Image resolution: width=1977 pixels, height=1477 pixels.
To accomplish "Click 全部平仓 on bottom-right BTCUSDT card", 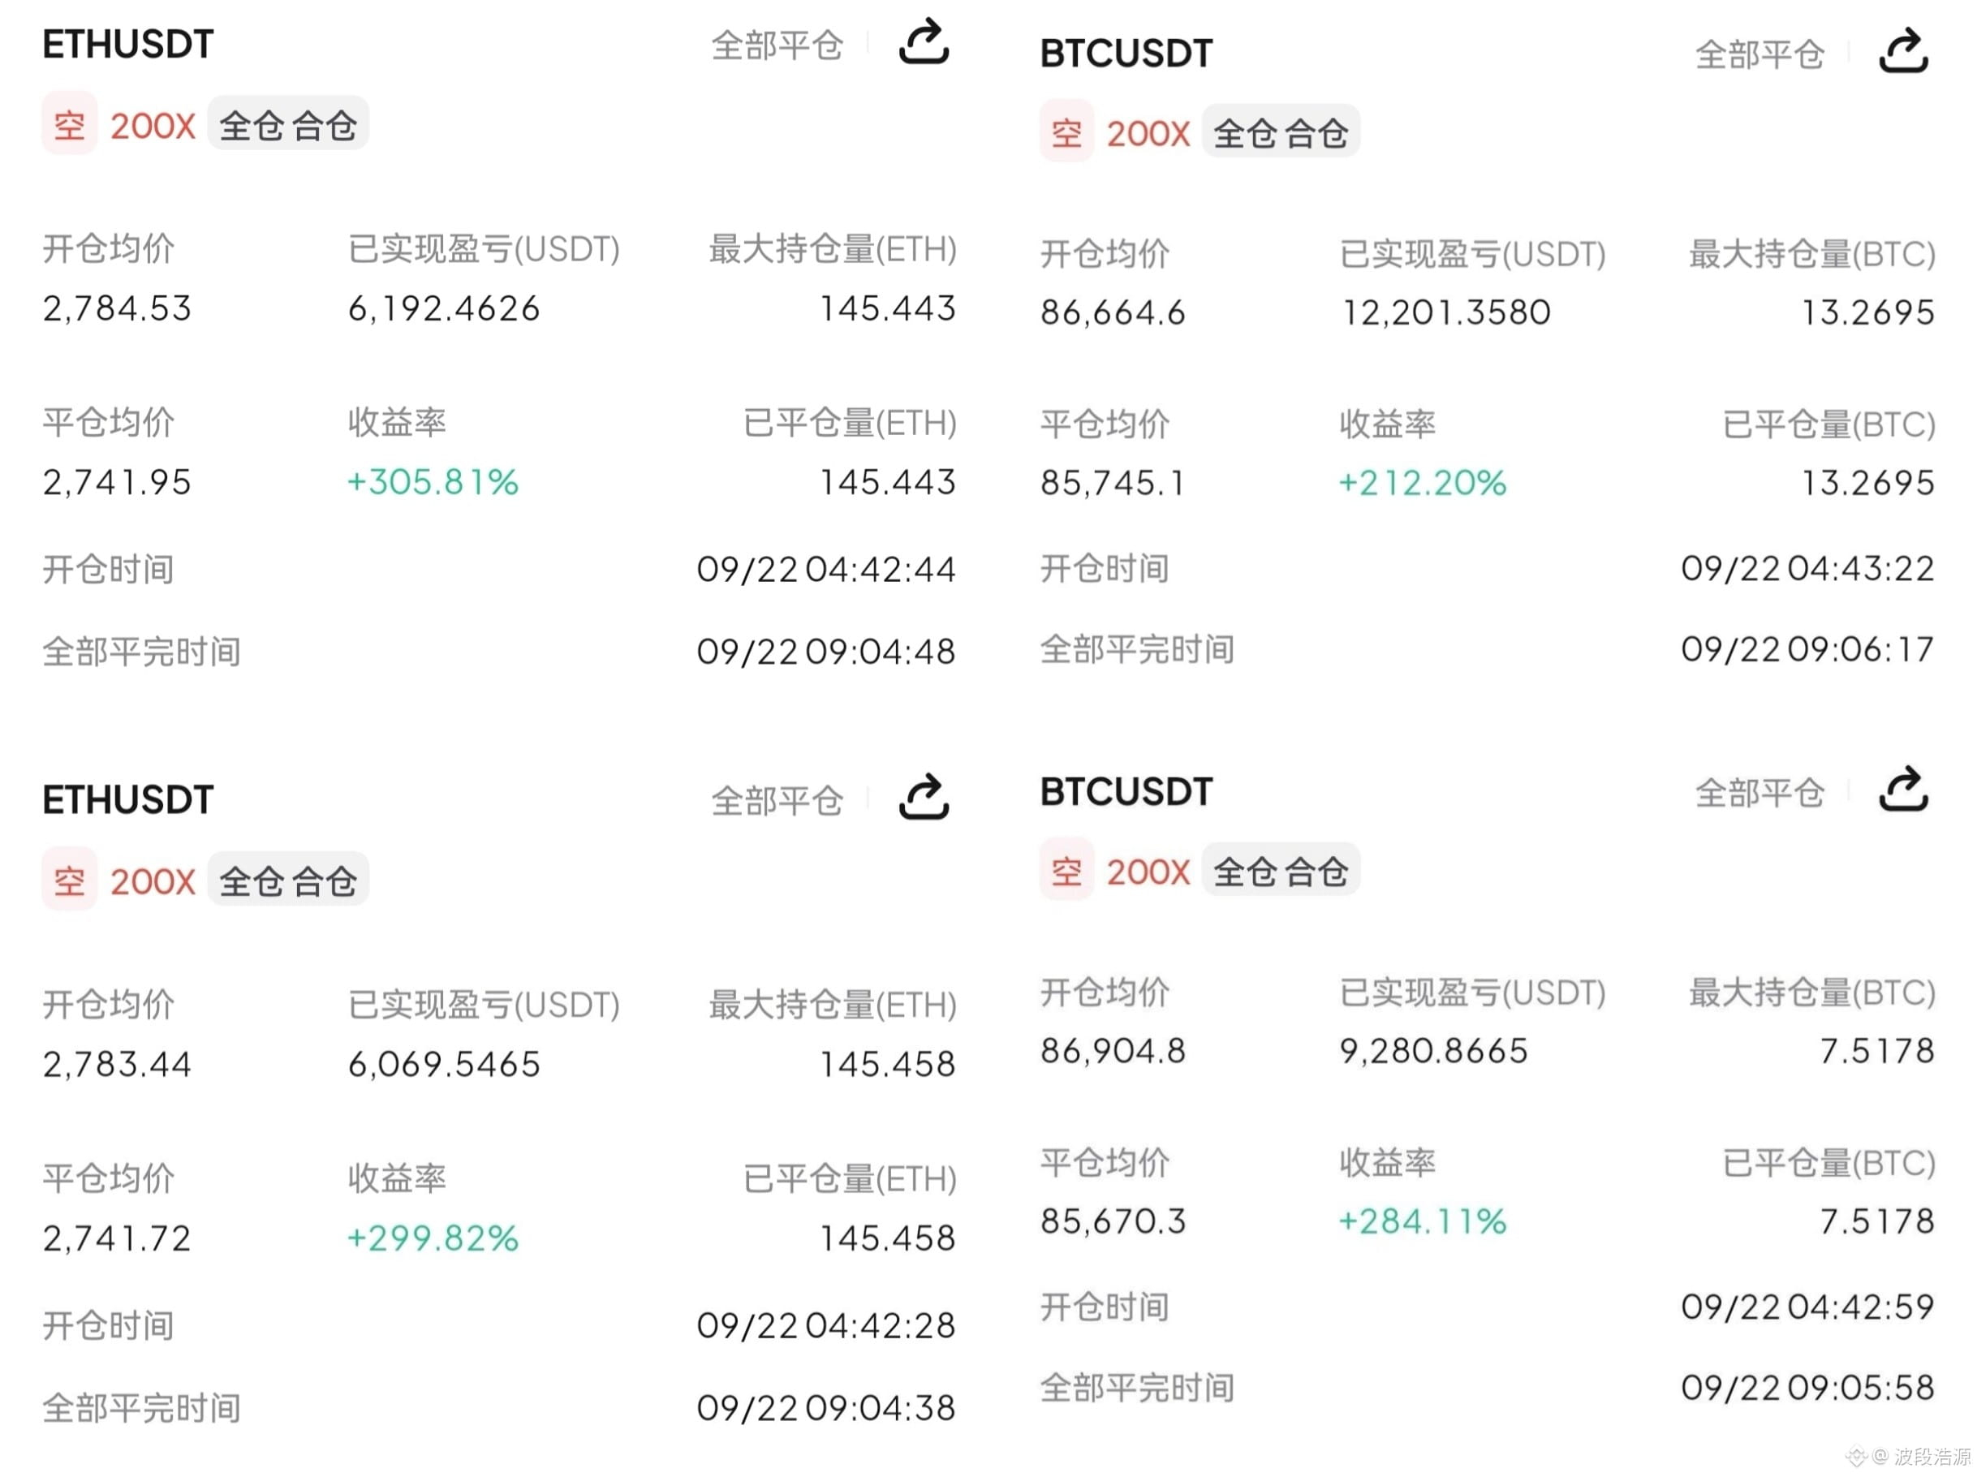I will (1759, 792).
